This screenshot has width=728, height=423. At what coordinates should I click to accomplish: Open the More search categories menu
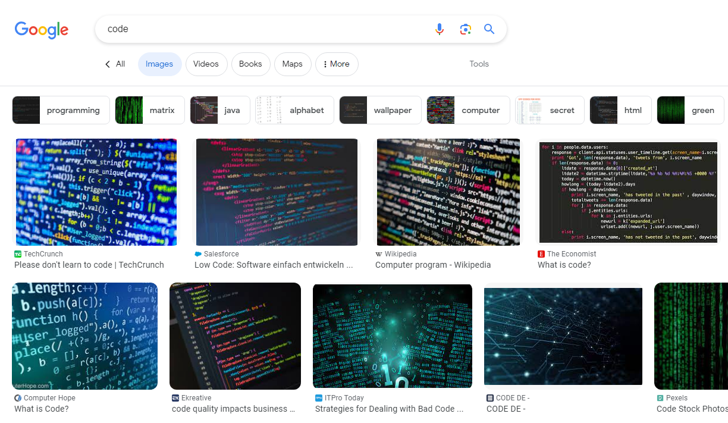337,64
